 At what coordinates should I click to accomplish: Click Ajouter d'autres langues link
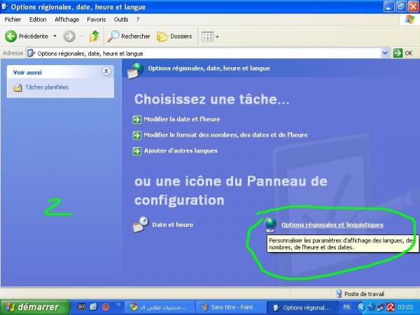[x=180, y=150]
